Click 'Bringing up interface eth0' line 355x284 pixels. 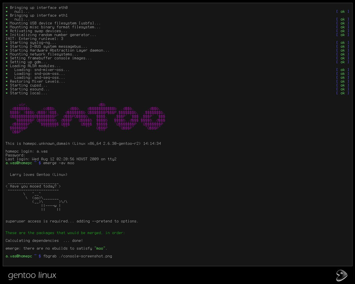37,8
